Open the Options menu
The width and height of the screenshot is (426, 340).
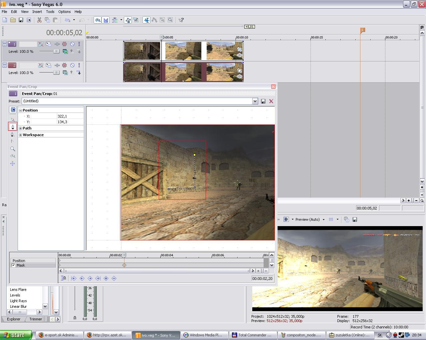point(64,11)
